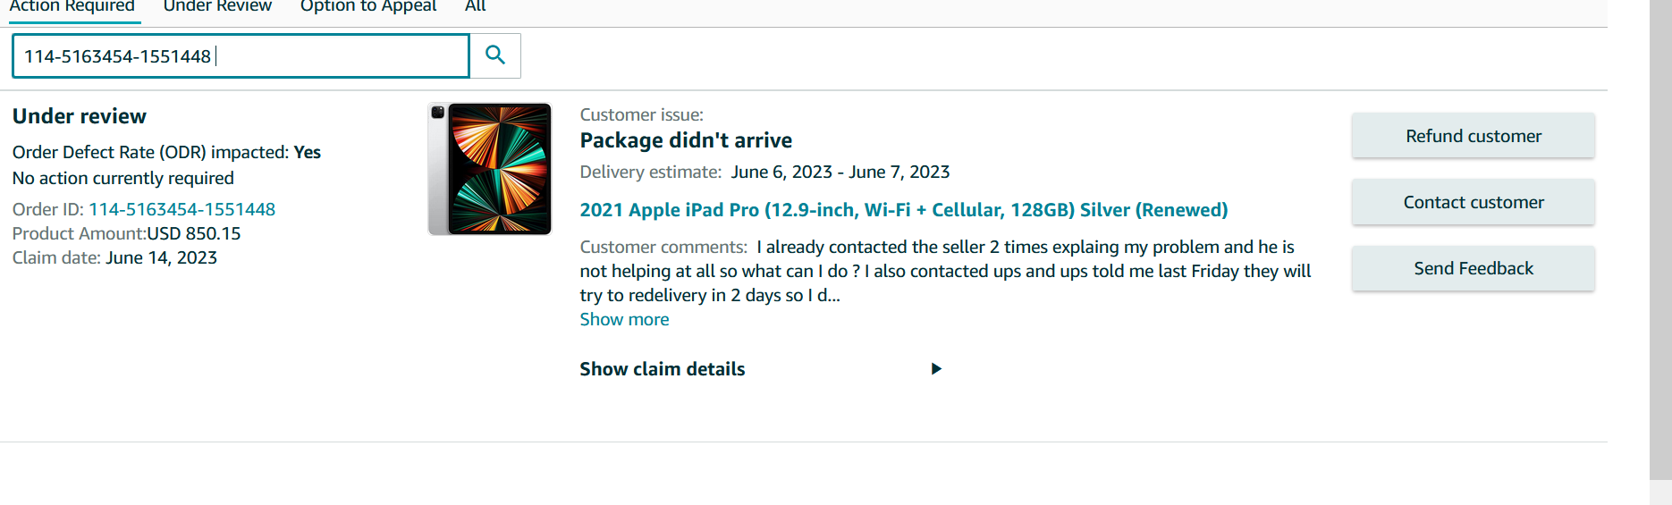Viewport: 1672px width, 505px height.
Task: Expand the Show claim details arrow
Action: pos(936,368)
